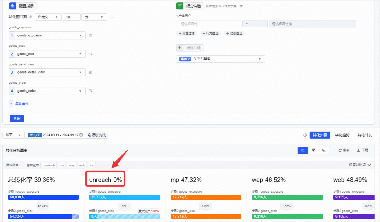Add a filter to step 2 goods_click
The width and height of the screenshot is (380, 222).
click(91, 54)
